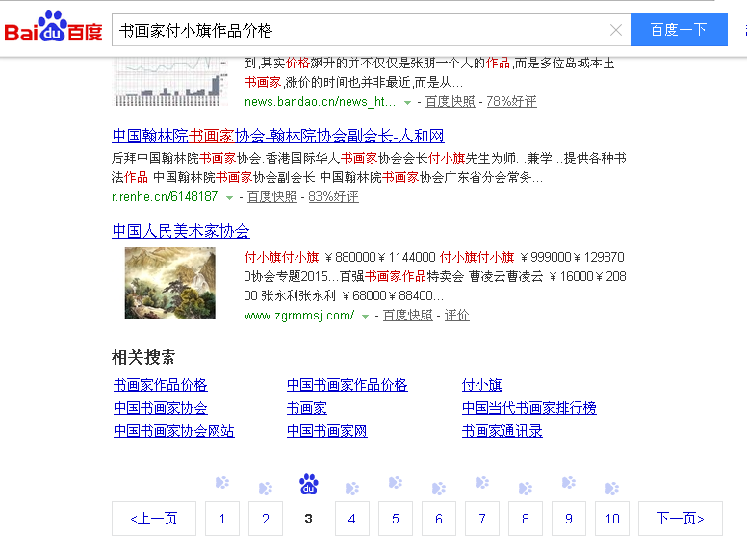Screen dimensions: 747x536
Task: Go to results page 1
Action: tap(222, 519)
